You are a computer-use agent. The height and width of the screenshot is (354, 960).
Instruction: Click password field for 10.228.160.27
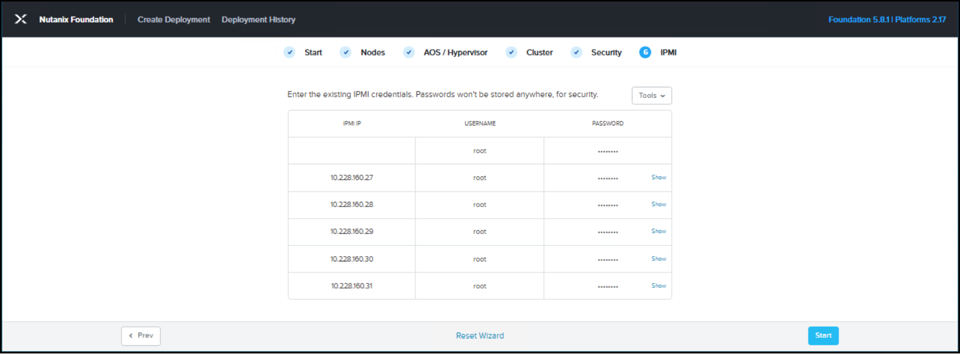(x=608, y=178)
